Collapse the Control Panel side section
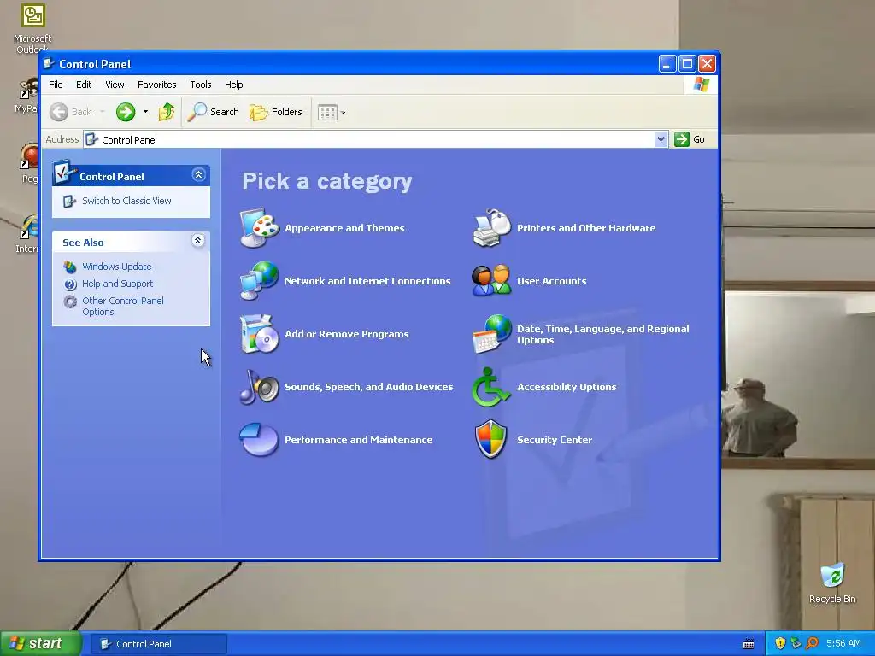Image resolution: width=875 pixels, height=656 pixels. click(198, 175)
